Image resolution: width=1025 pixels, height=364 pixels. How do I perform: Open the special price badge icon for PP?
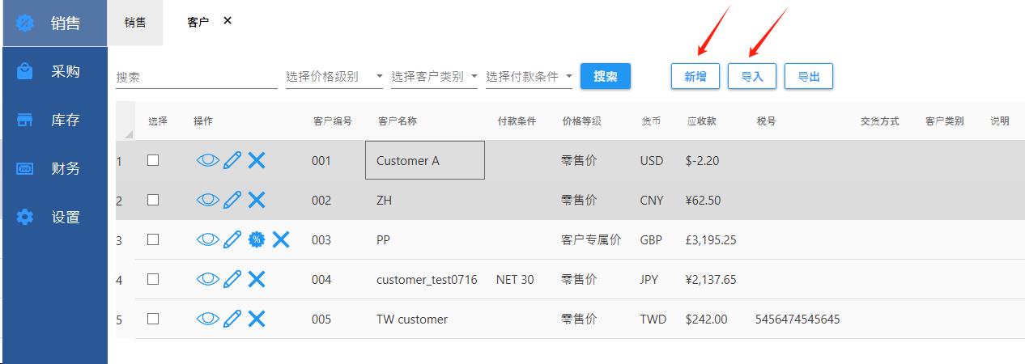[x=257, y=239]
